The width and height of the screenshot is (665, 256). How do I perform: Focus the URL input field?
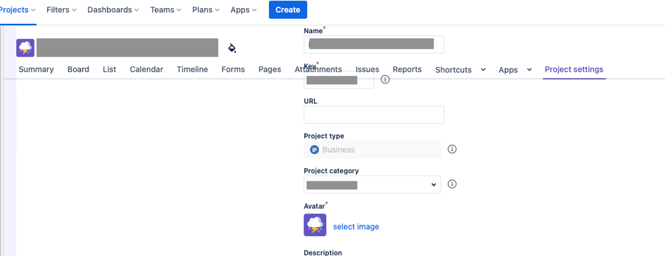(x=374, y=115)
